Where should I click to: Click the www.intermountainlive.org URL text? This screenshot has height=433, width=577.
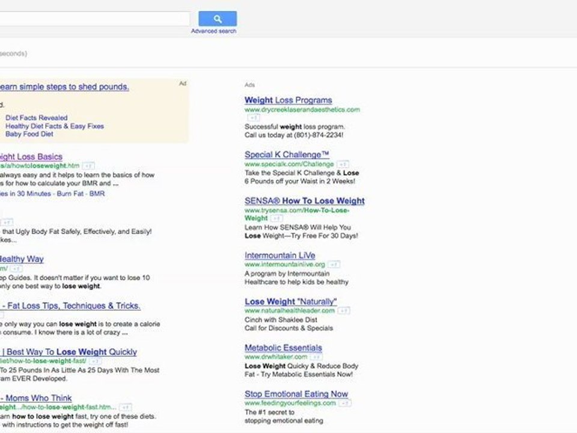(285, 265)
